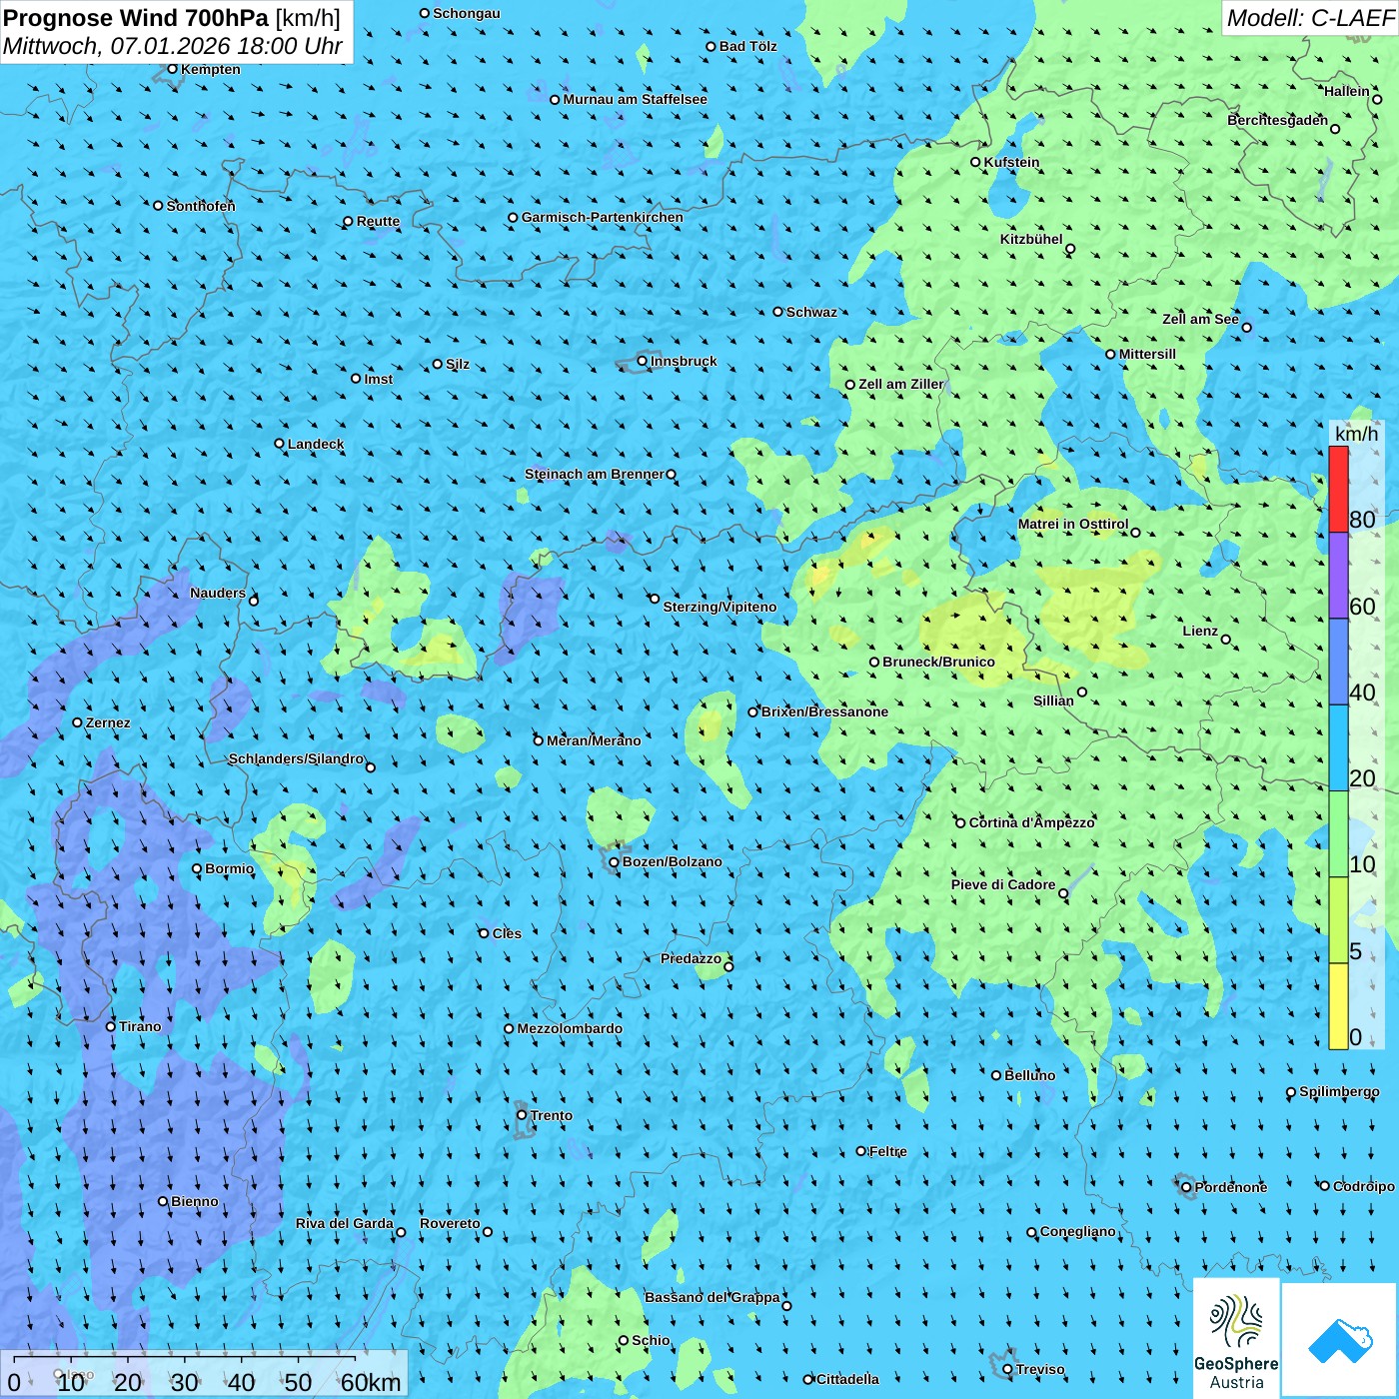The width and height of the screenshot is (1399, 1399).
Task: Click the GeoSphere Austria logo
Action: (1236, 1338)
